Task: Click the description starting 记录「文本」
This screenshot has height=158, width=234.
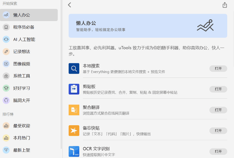Action: point(117,134)
